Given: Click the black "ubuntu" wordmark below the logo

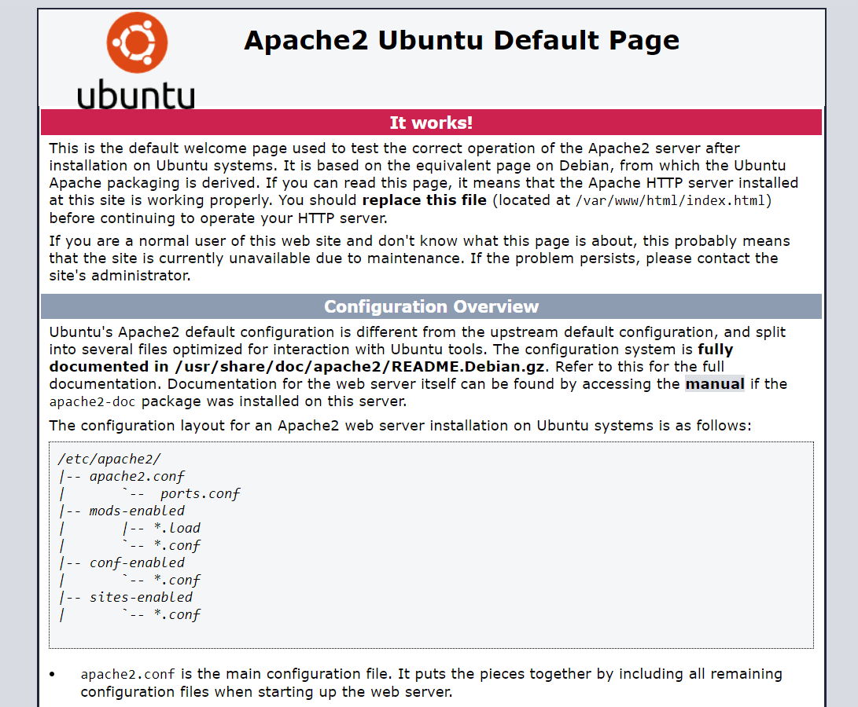Looking at the screenshot, I should (x=136, y=94).
